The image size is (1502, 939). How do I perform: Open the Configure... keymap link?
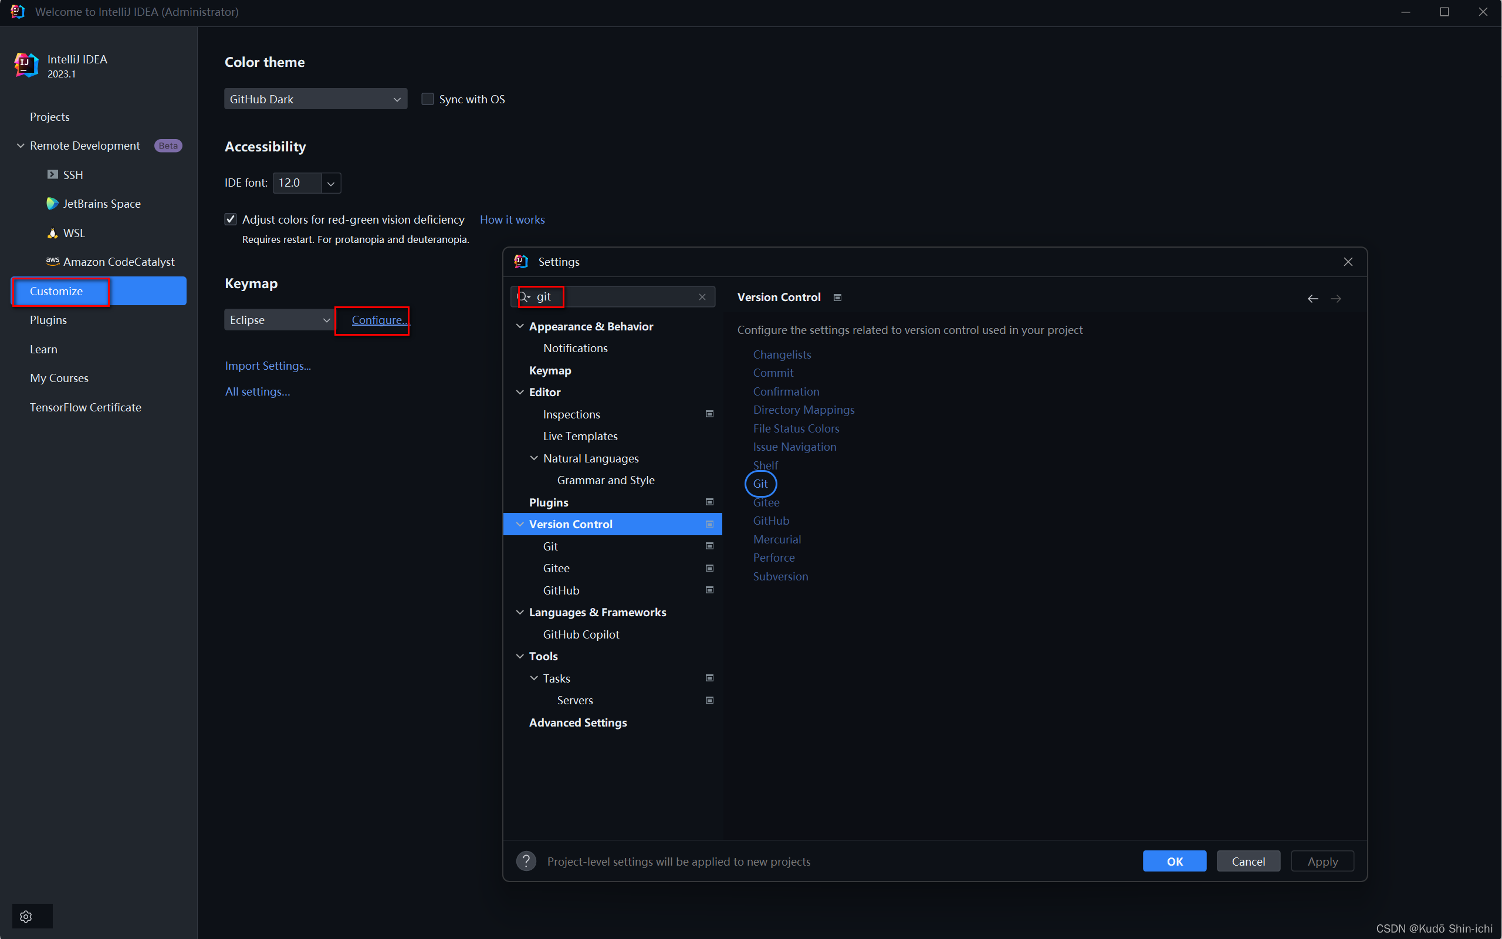pyautogui.click(x=380, y=320)
